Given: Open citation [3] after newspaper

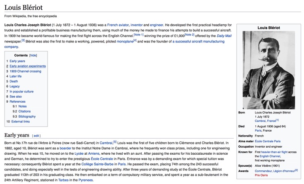Looking at the screenshot, I should [x=23, y=40].
